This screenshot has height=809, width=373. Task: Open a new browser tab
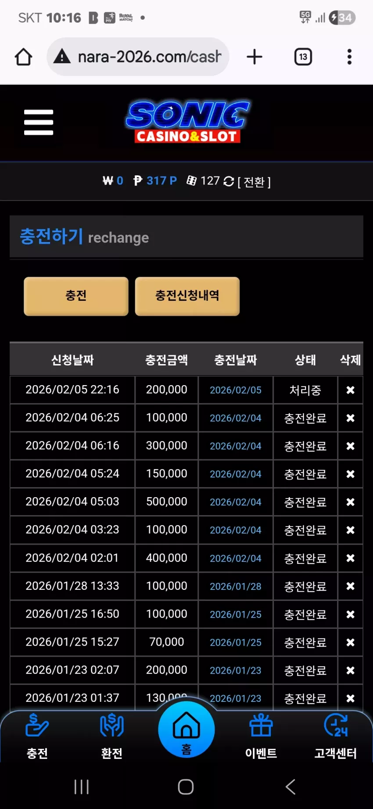(x=255, y=57)
